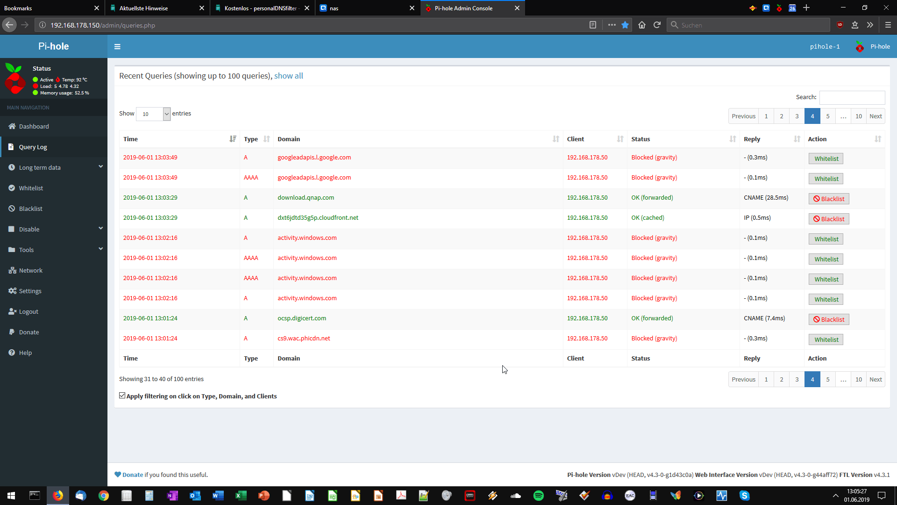This screenshot has height=505, width=897.
Task: Show hidden system tray icons
Action: (x=835, y=496)
